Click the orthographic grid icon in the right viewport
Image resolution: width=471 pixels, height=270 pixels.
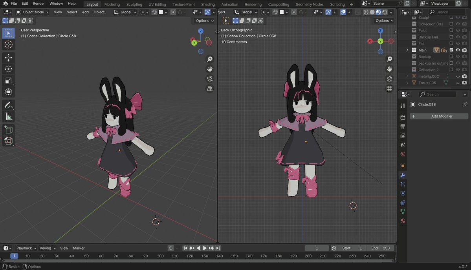(389, 89)
